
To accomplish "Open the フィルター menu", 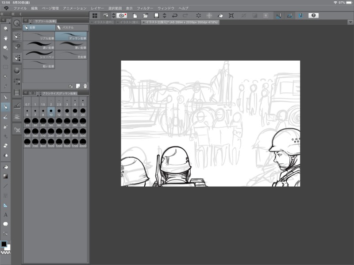I will [x=145, y=8].
